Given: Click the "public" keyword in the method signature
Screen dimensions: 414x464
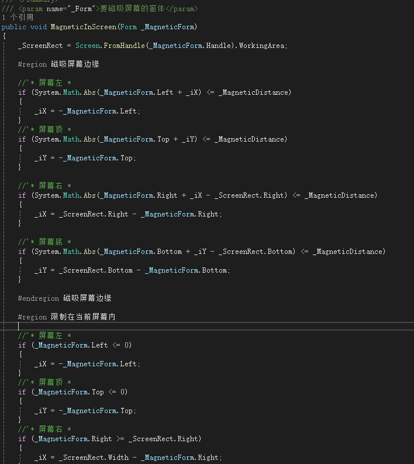Looking at the screenshot, I should (x=13, y=27).
